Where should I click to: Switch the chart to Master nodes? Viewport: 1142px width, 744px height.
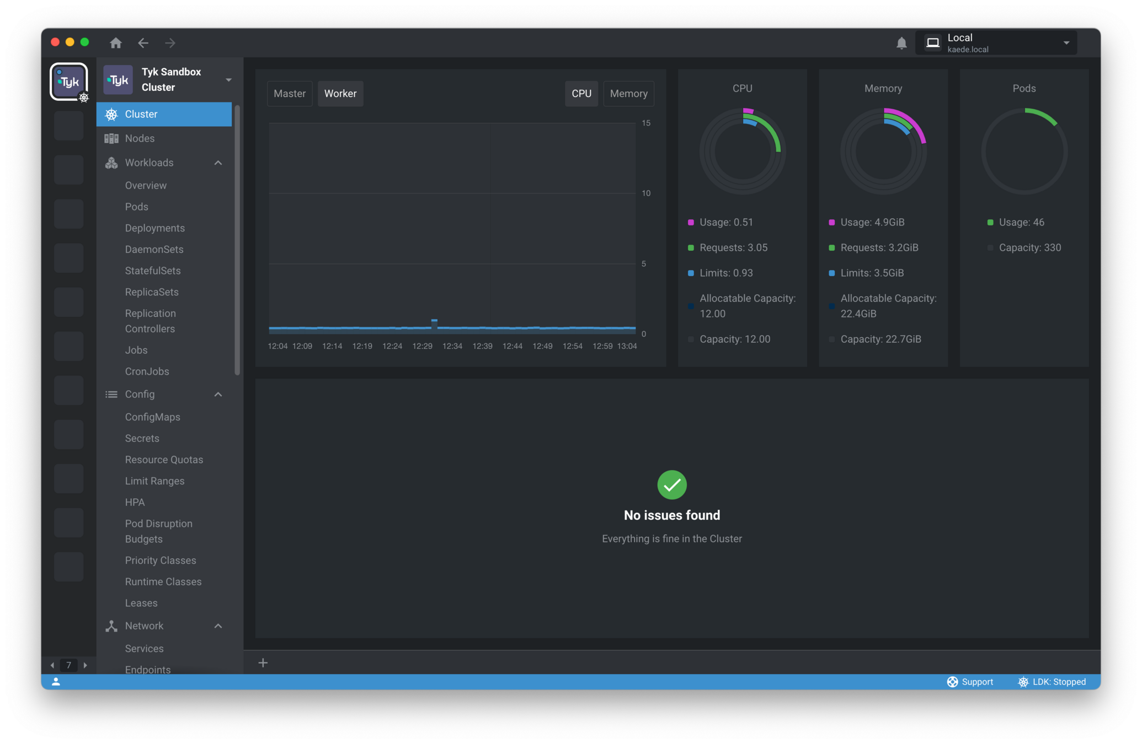(x=289, y=94)
